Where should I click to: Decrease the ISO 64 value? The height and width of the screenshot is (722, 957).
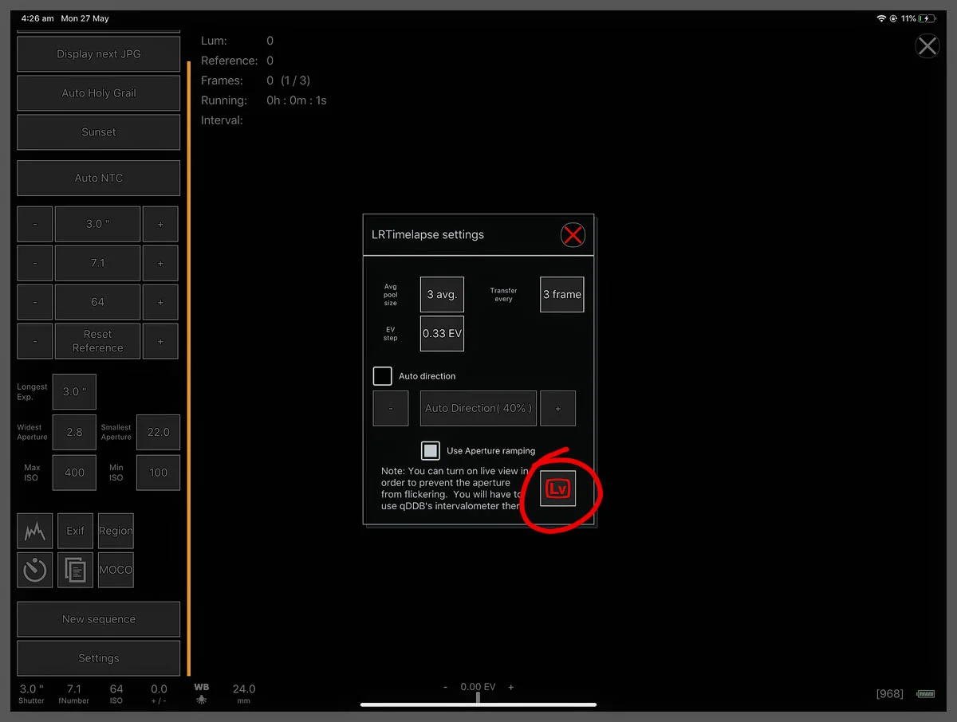tap(35, 302)
